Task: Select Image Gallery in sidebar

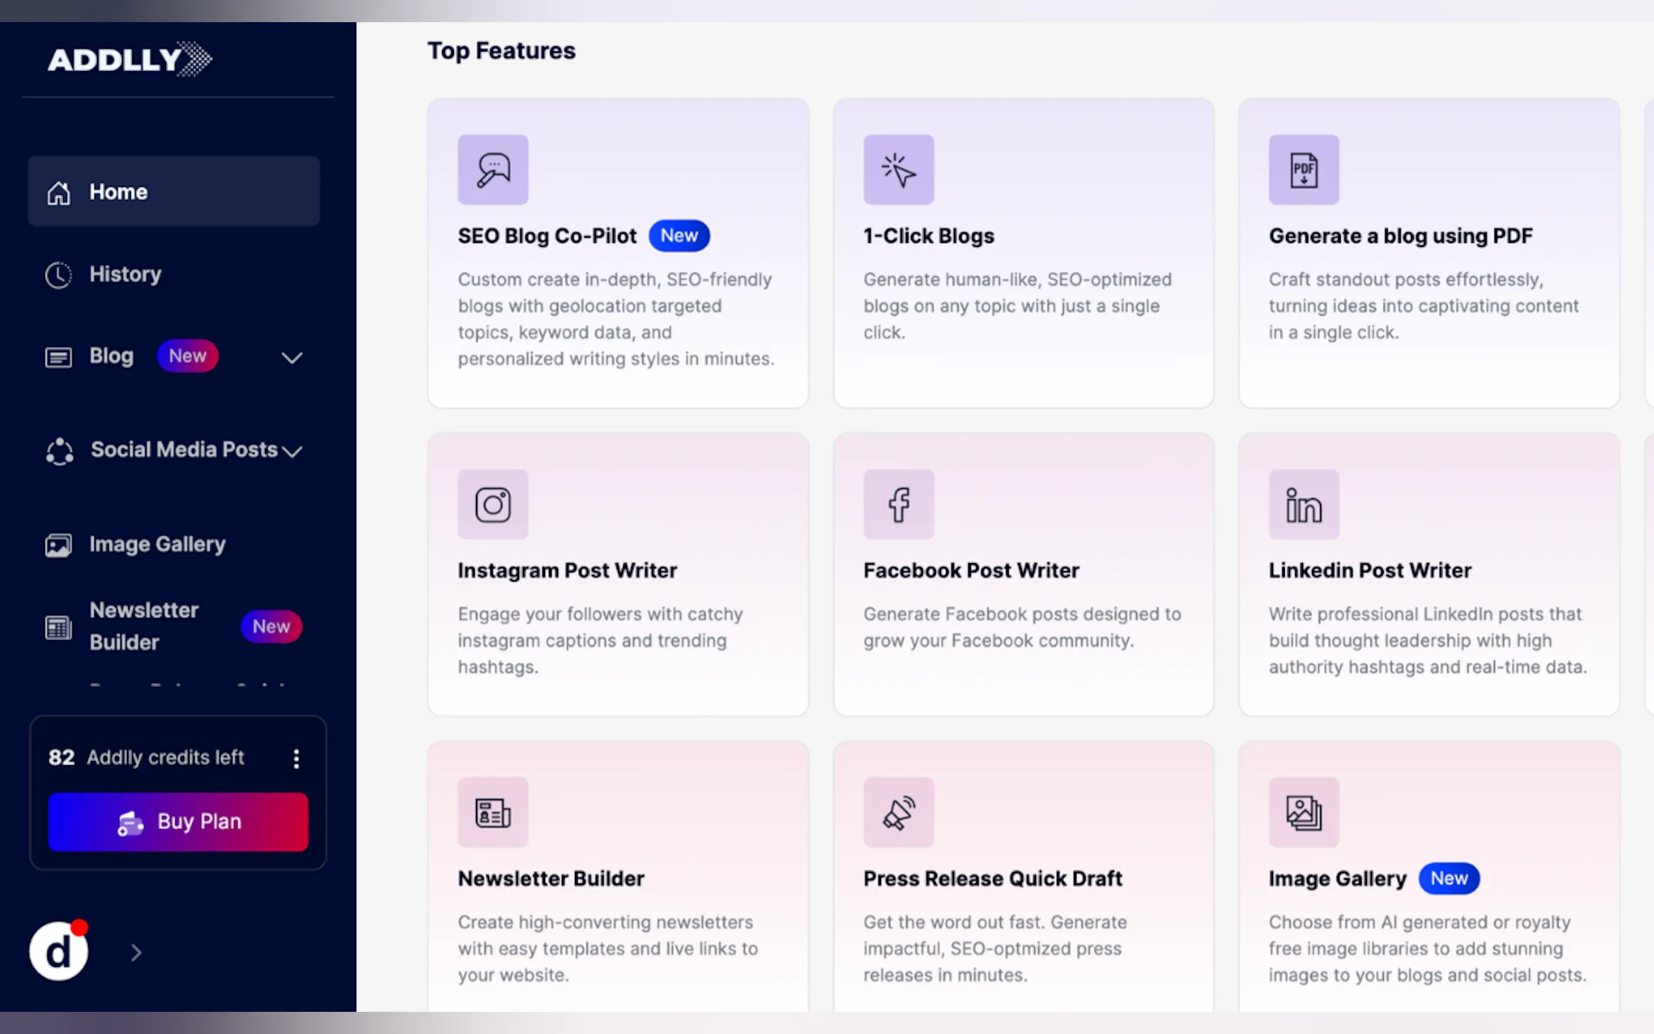Action: (x=158, y=544)
